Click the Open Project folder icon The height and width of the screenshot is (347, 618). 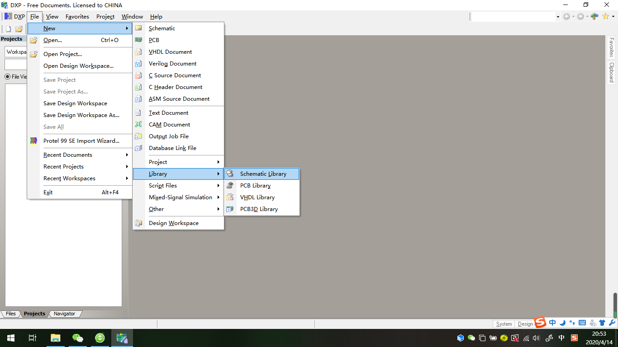click(x=33, y=54)
